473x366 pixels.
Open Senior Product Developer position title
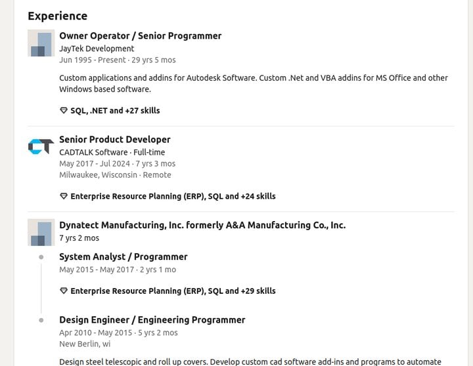pyautogui.click(x=114, y=140)
